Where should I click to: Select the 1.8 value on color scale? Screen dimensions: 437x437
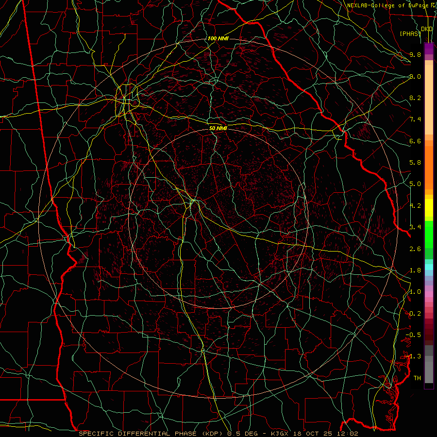click(x=415, y=270)
